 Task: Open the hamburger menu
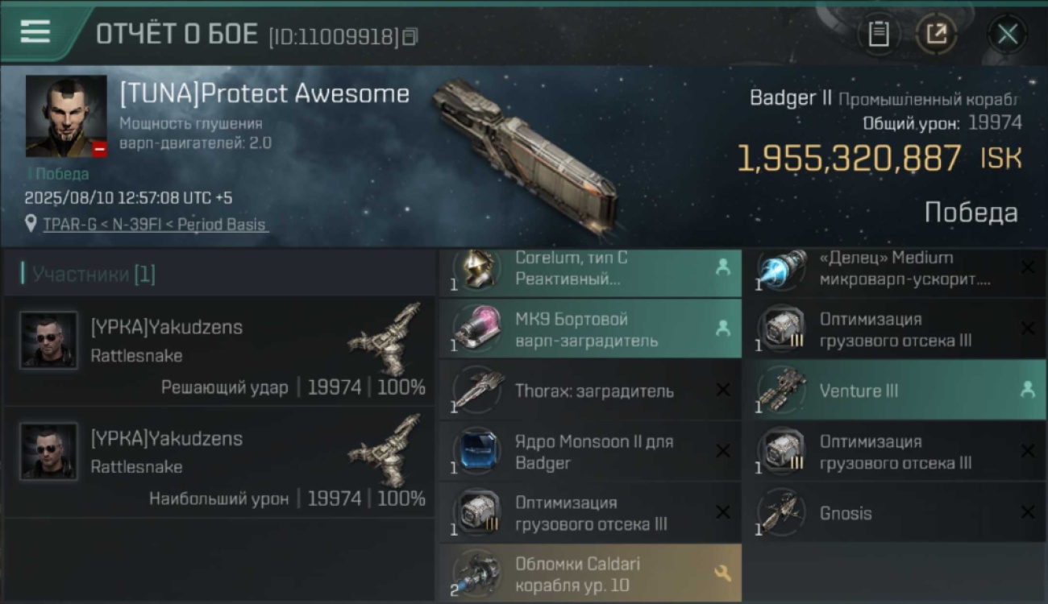(35, 31)
